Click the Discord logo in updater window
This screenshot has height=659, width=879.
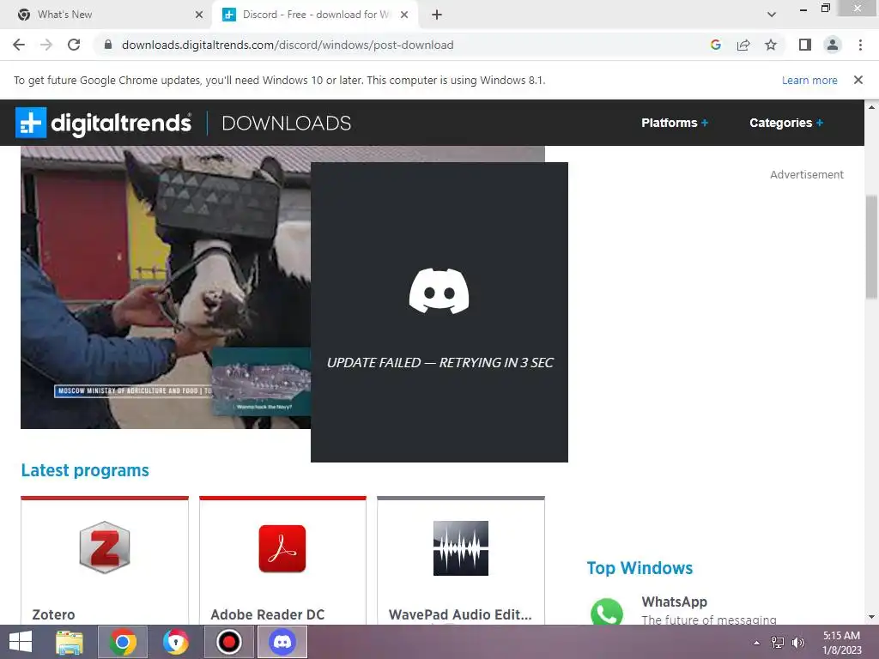(x=439, y=291)
